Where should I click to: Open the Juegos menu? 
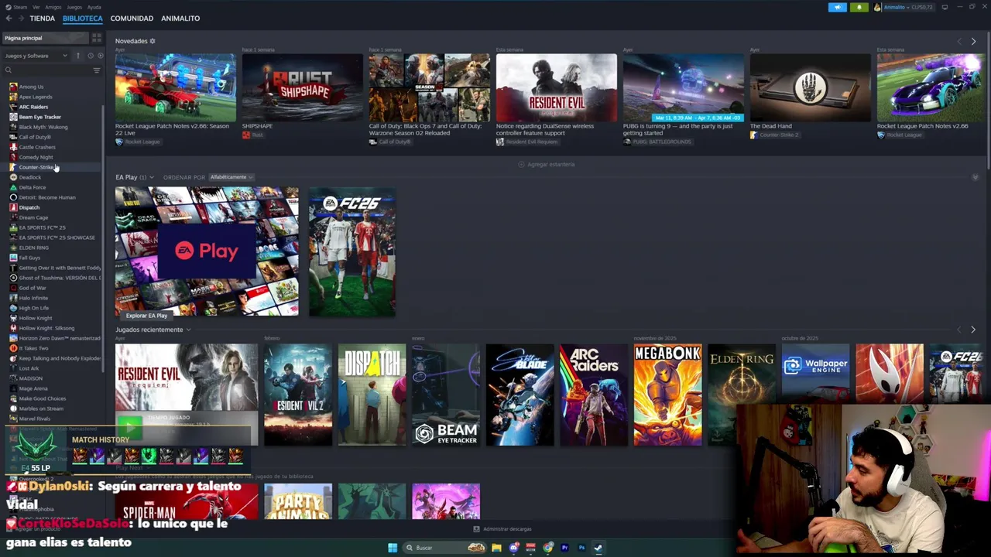tap(74, 7)
